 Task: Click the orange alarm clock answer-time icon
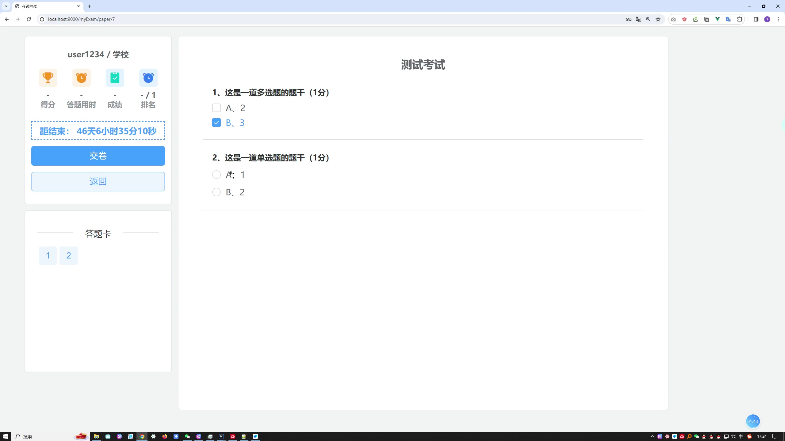[81, 78]
